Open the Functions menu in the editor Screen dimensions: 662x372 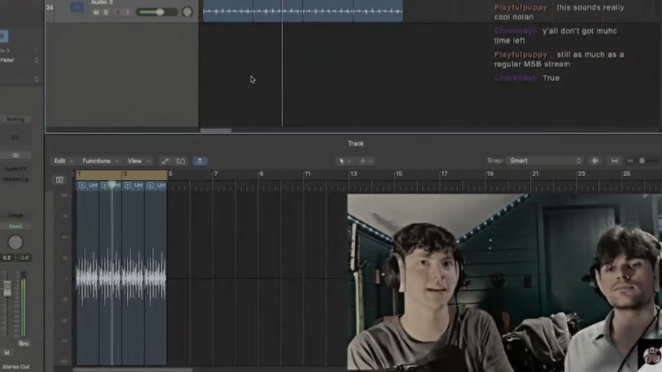point(100,161)
